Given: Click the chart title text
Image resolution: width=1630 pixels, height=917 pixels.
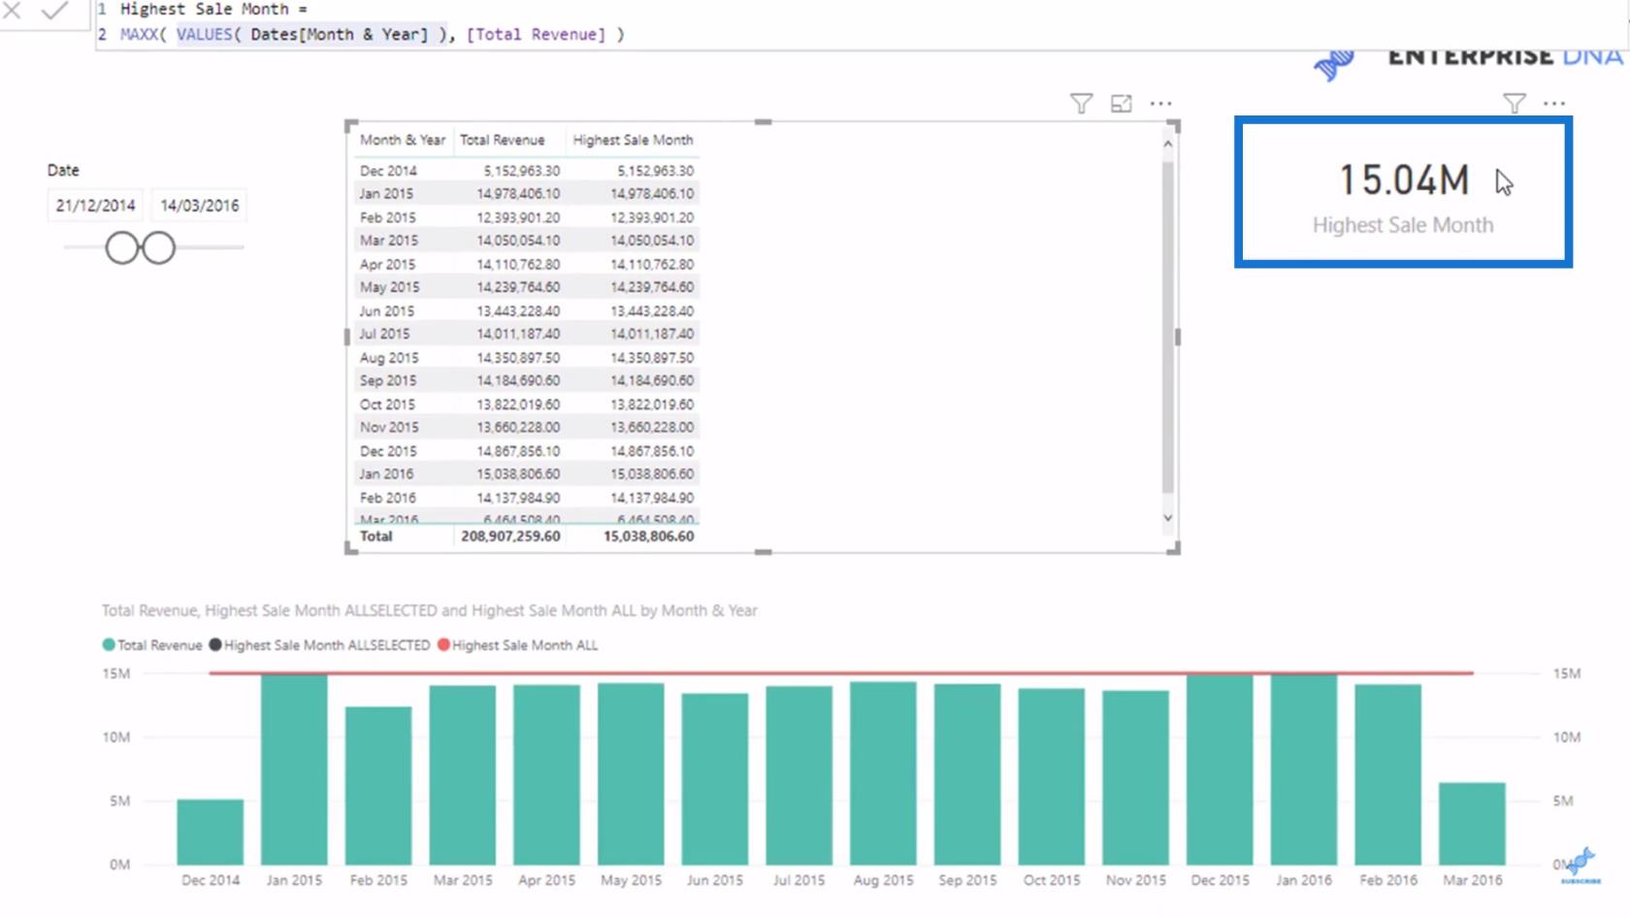Looking at the screenshot, I should [x=430, y=610].
